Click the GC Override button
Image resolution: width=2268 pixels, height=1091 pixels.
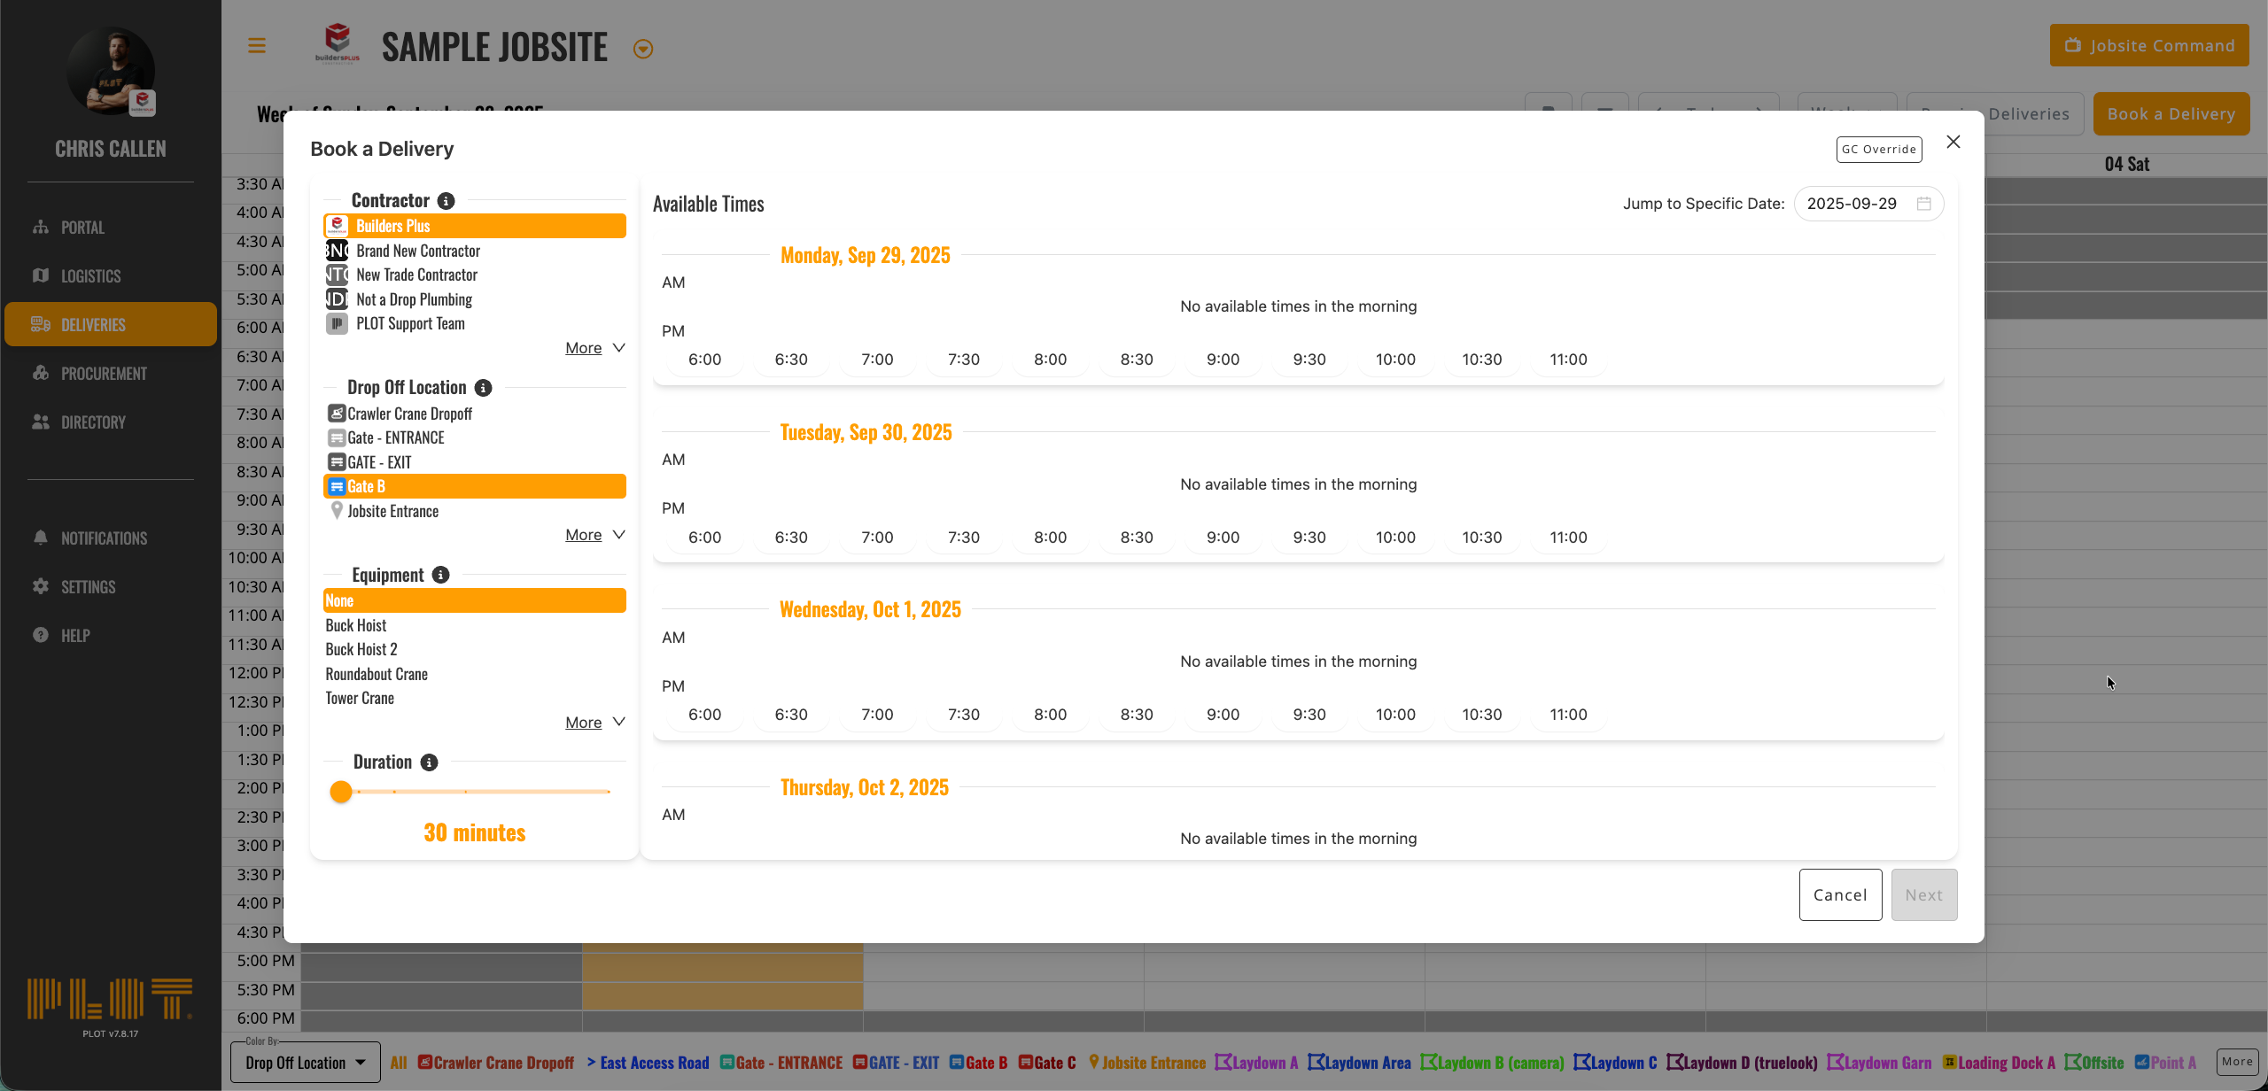pyautogui.click(x=1878, y=149)
